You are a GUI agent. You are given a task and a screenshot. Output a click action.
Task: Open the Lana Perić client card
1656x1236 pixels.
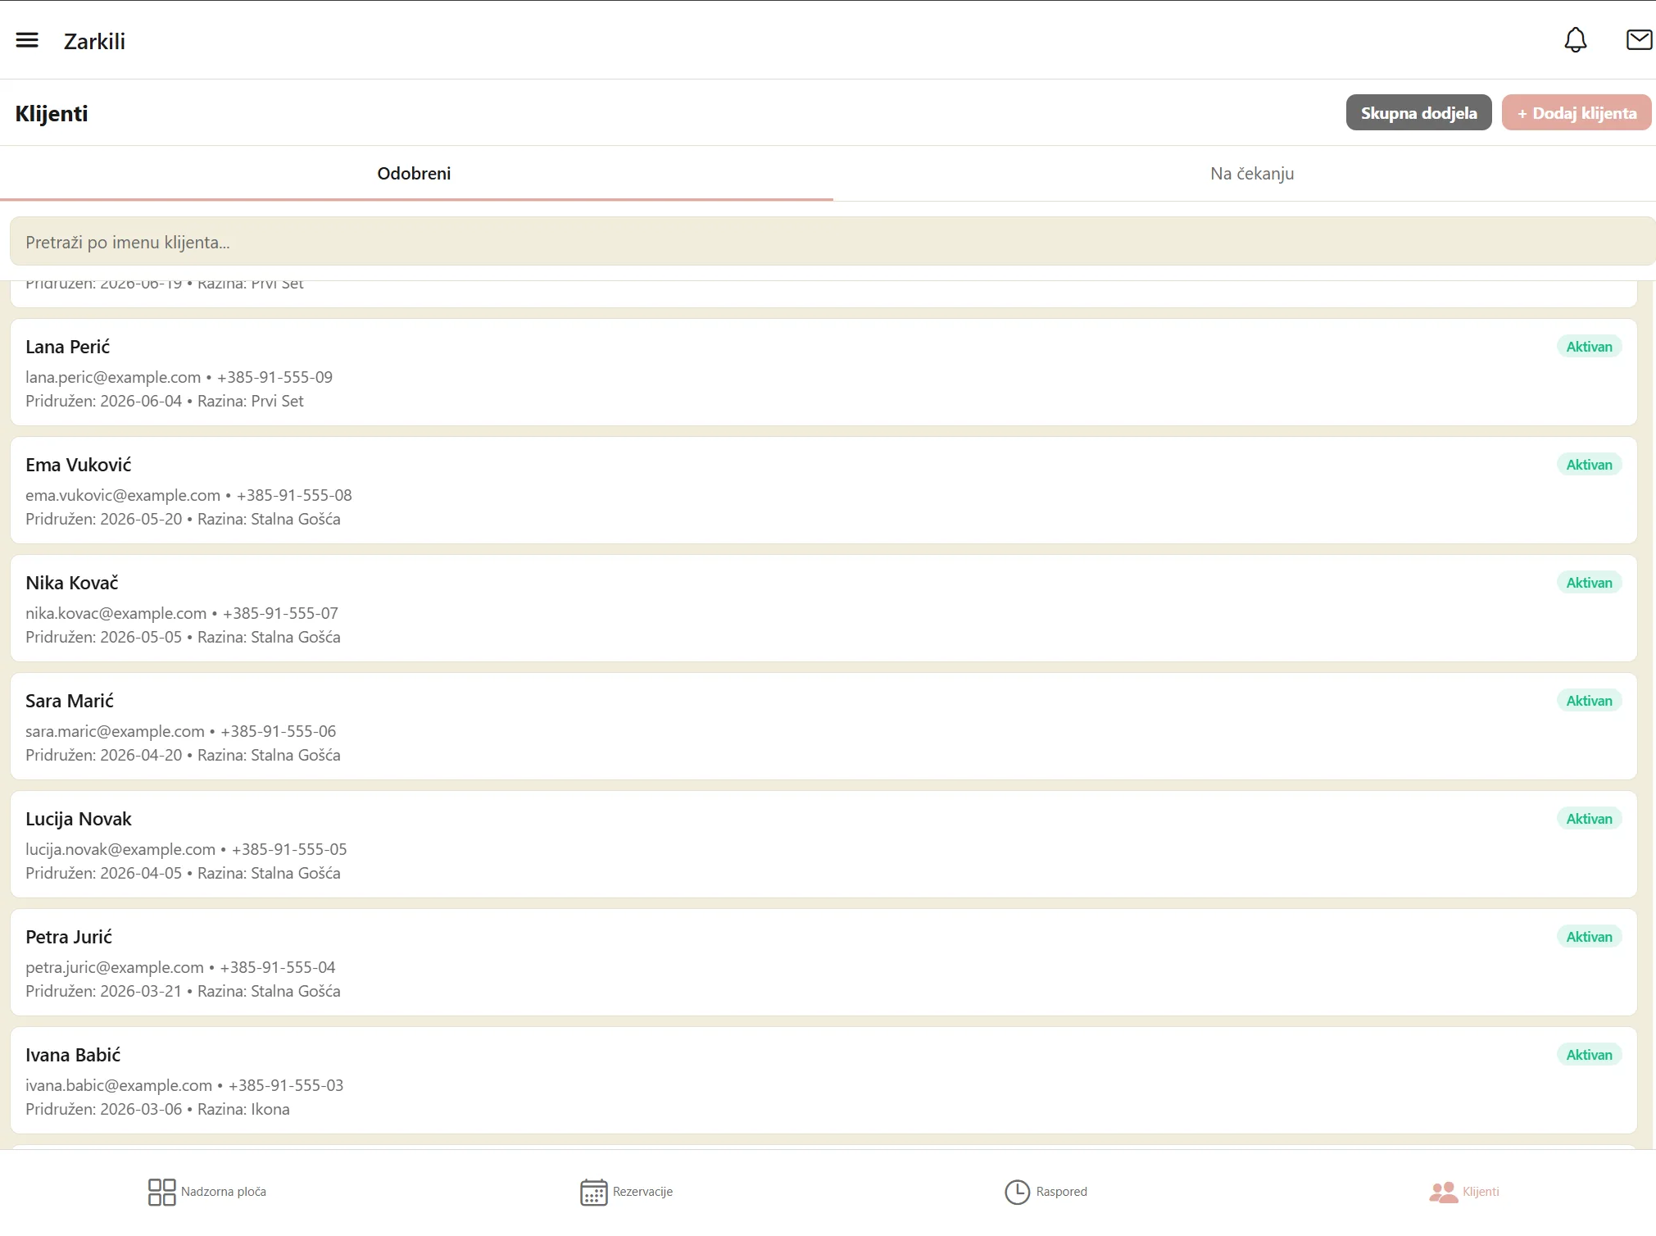tap(823, 372)
